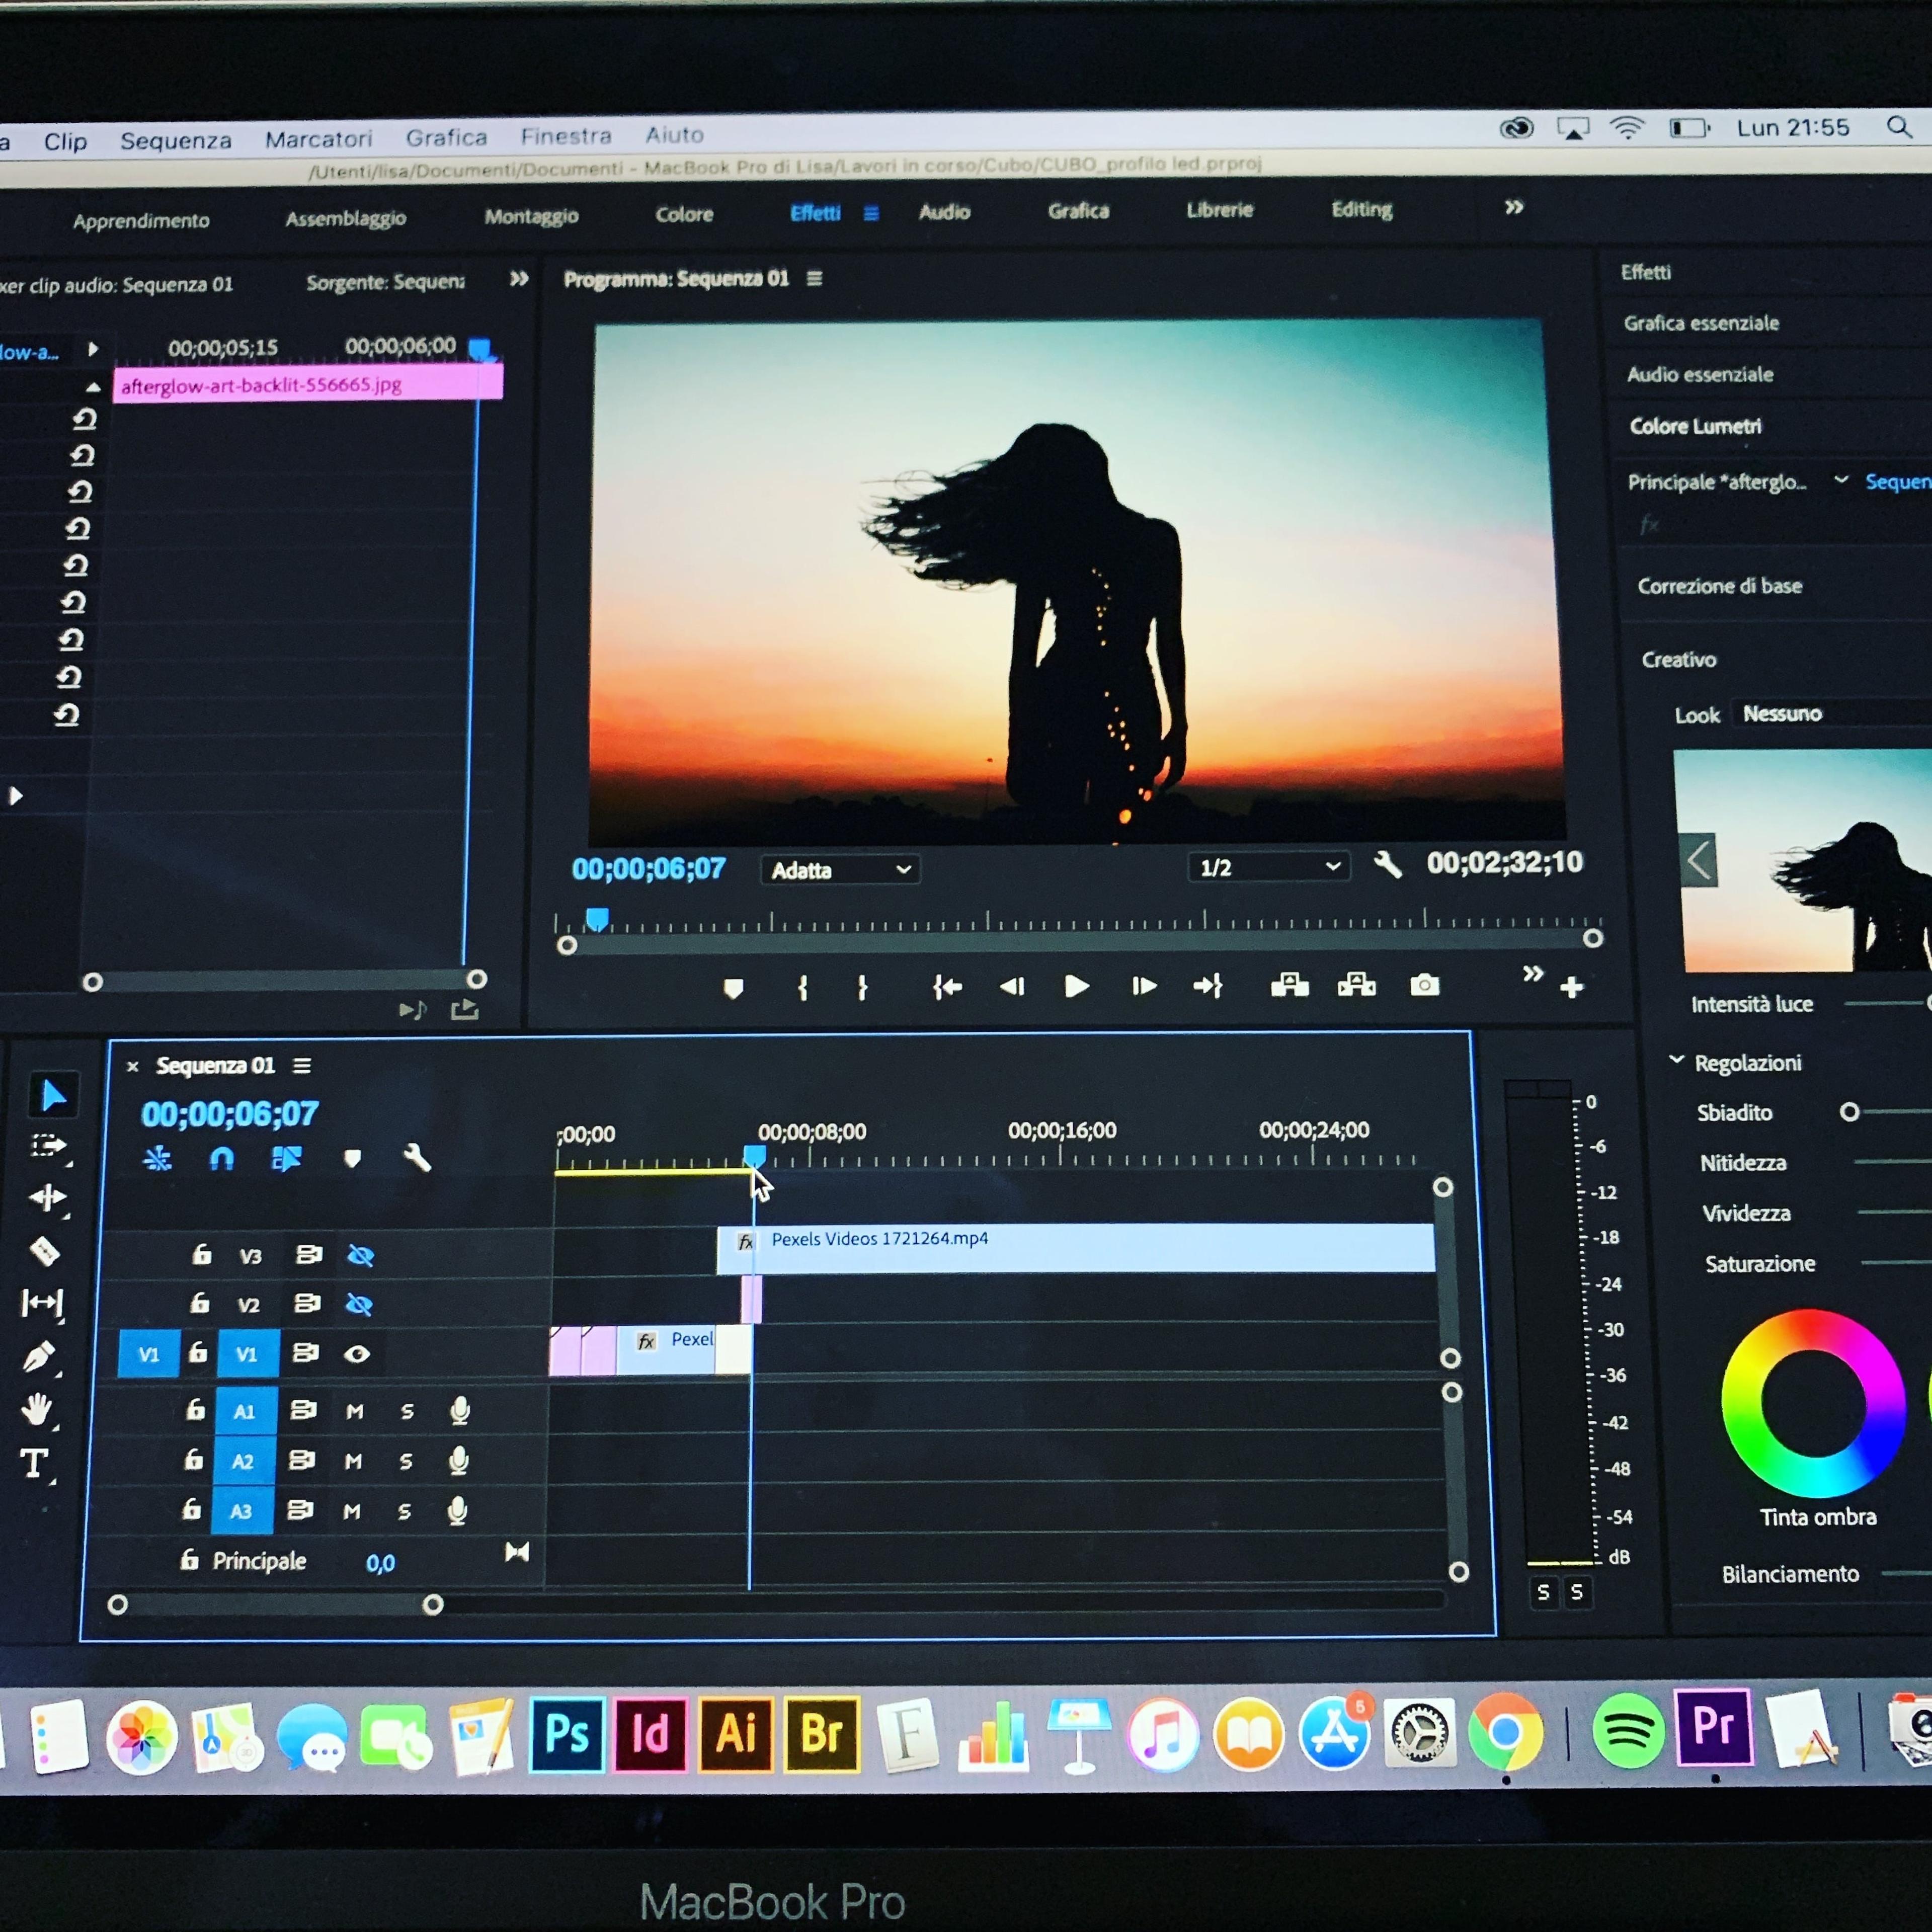Play the sequence in Program monitor
Image resolution: width=1932 pixels, height=1932 pixels.
click(1076, 987)
